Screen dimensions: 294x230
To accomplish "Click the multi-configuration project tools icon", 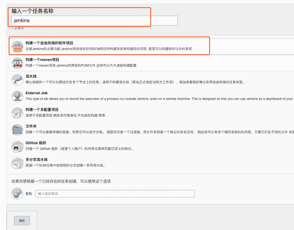I will pyautogui.click(x=17, y=113).
